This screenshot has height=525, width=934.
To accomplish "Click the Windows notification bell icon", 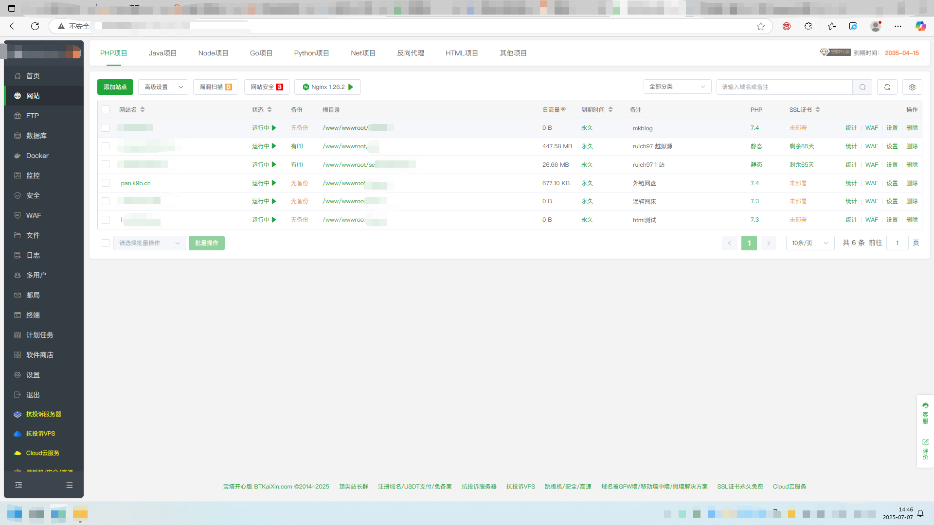I will pyautogui.click(x=920, y=513).
